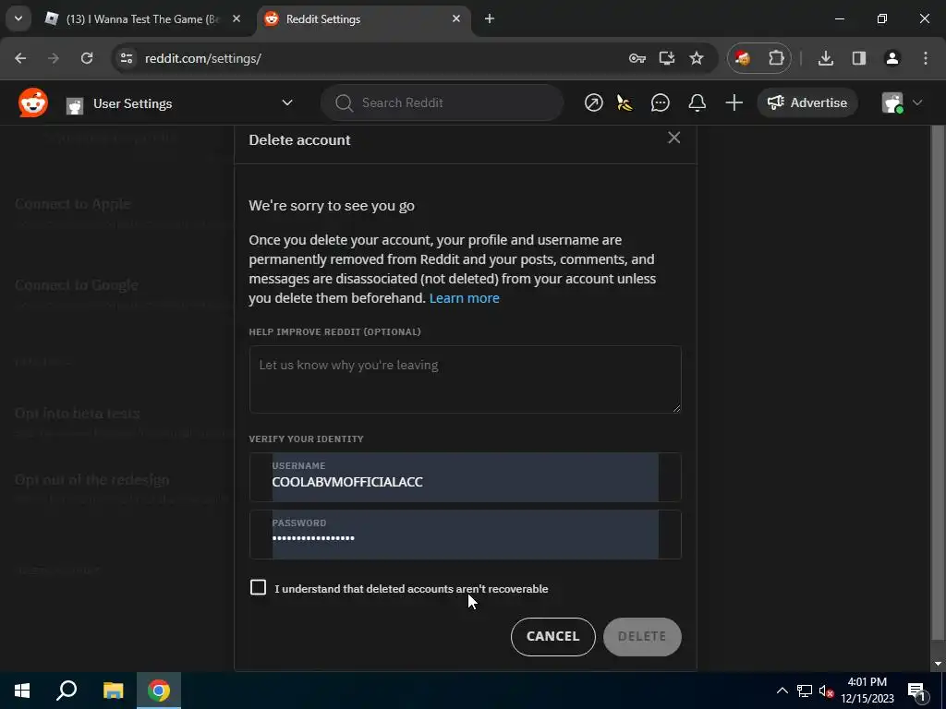Open the tab search dropdown arrow
Viewport: 946px width, 709px height.
click(18, 19)
